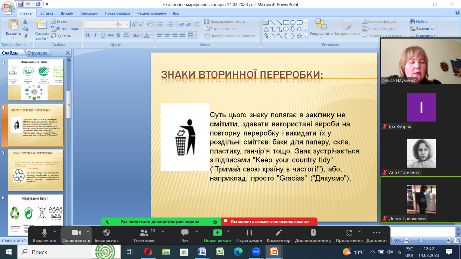Click zoom-in plus on status bar

click(x=448, y=240)
